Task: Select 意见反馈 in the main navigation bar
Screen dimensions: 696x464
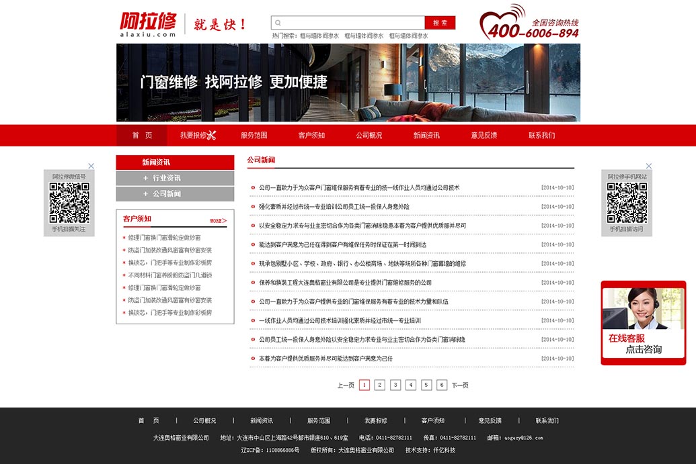Action: click(x=484, y=135)
